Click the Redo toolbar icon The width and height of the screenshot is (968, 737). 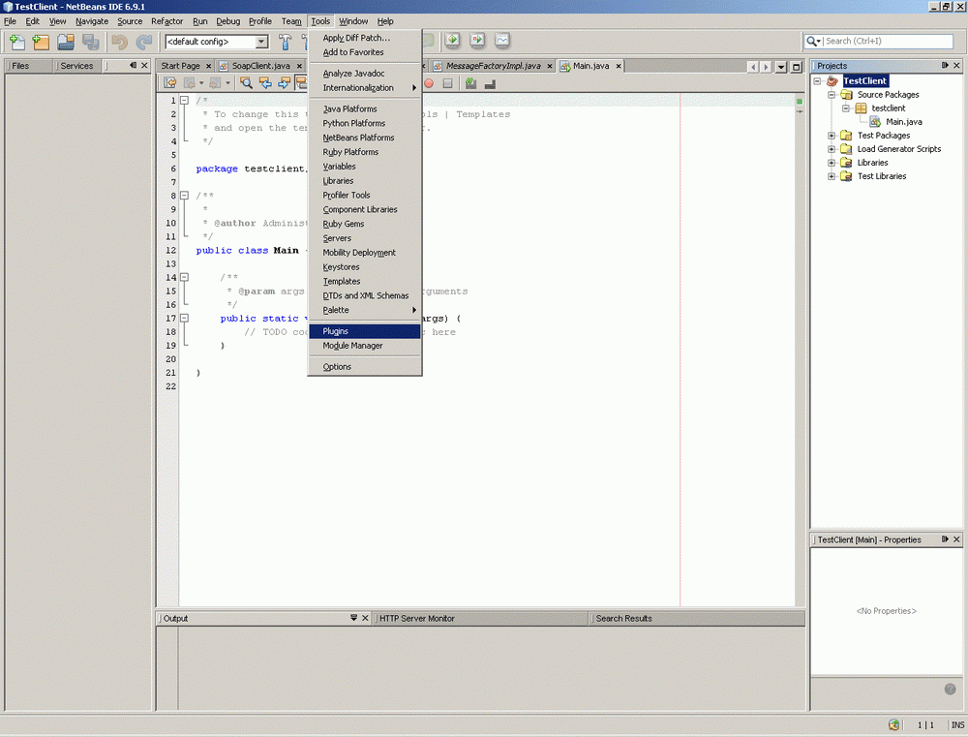click(x=144, y=42)
